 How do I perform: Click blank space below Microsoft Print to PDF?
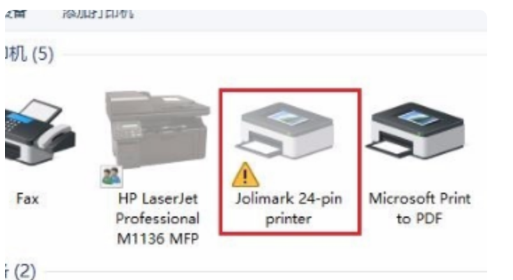tap(420, 246)
